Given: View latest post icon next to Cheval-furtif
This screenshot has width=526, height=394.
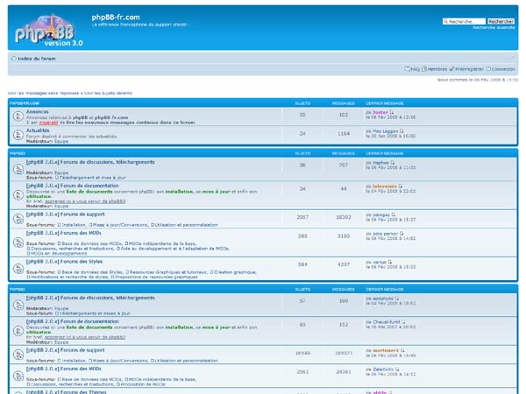Looking at the screenshot, I should (x=403, y=322).
